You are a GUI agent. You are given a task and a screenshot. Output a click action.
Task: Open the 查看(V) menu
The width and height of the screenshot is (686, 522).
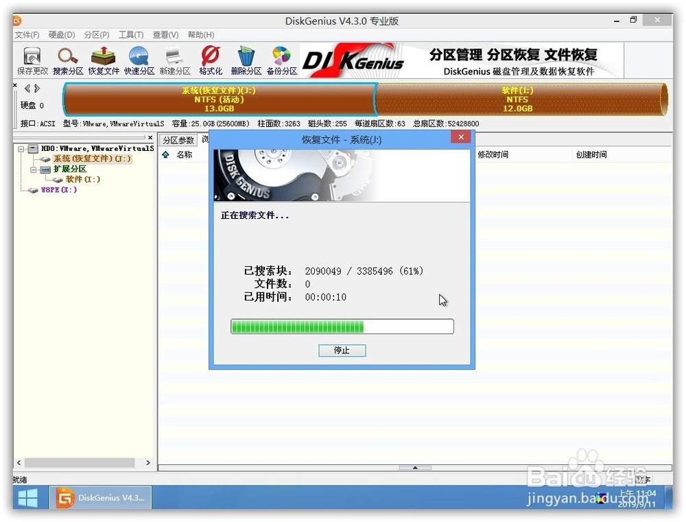(x=165, y=35)
